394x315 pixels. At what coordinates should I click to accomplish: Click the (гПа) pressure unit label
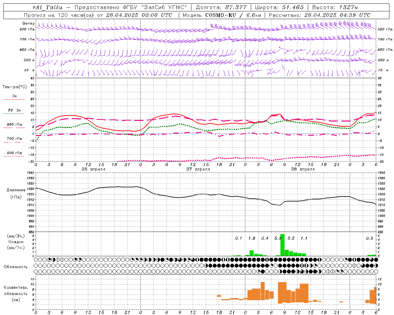click(x=16, y=197)
